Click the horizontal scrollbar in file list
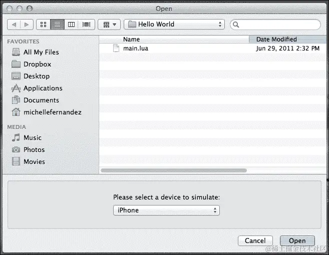329x255 pixels. (174, 170)
